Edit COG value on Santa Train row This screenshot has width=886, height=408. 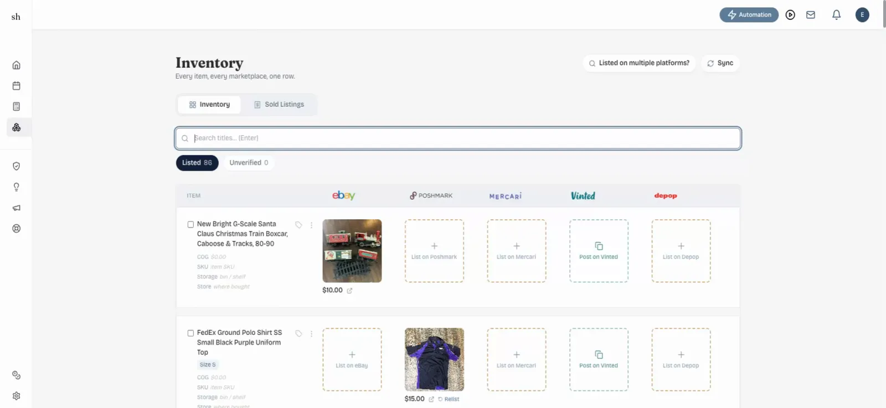[x=219, y=257]
